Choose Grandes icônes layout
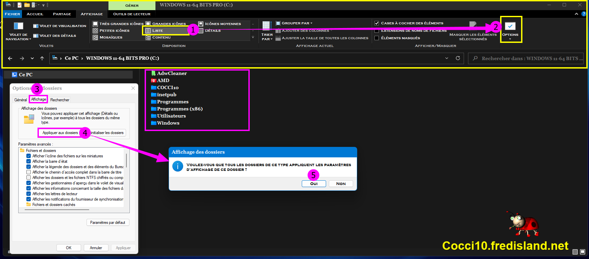This screenshot has width=589, height=259. point(166,24)
